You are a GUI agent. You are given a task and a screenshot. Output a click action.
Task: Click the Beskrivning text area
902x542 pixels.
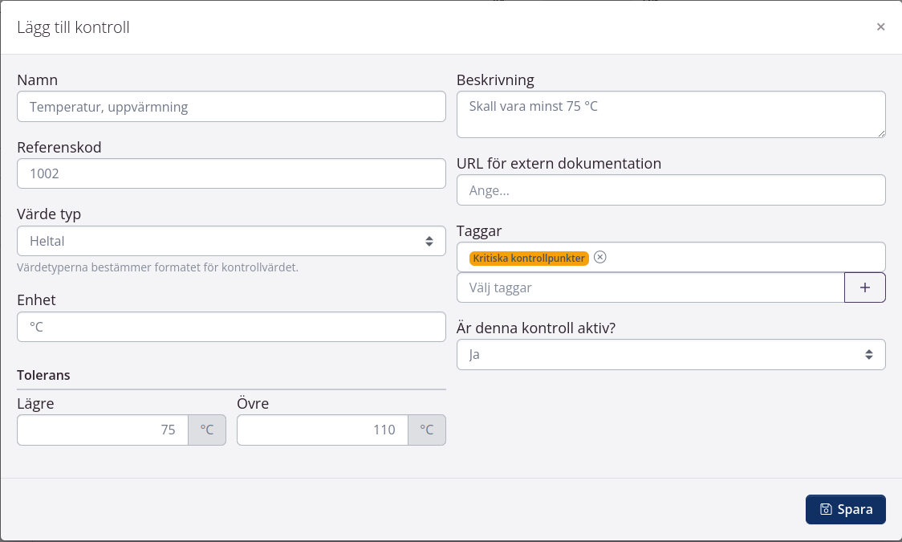(x=670, y=114)
